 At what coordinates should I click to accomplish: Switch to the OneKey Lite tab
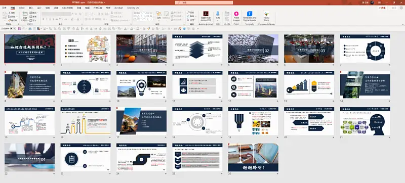(133, 8)
